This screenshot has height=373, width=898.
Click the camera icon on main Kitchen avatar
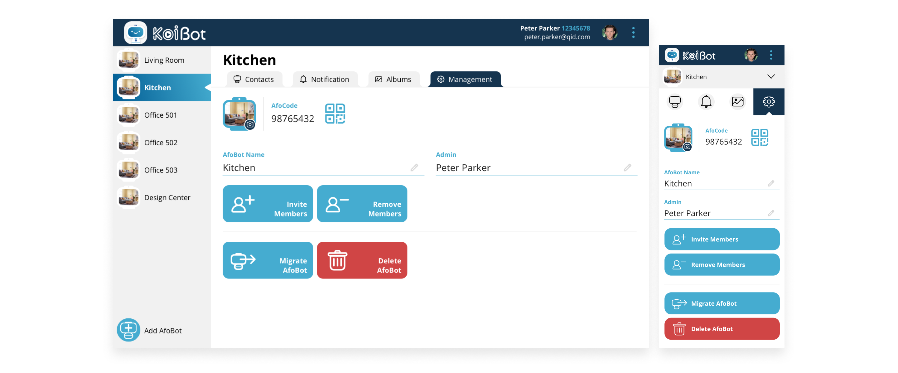tap(250, 124)
